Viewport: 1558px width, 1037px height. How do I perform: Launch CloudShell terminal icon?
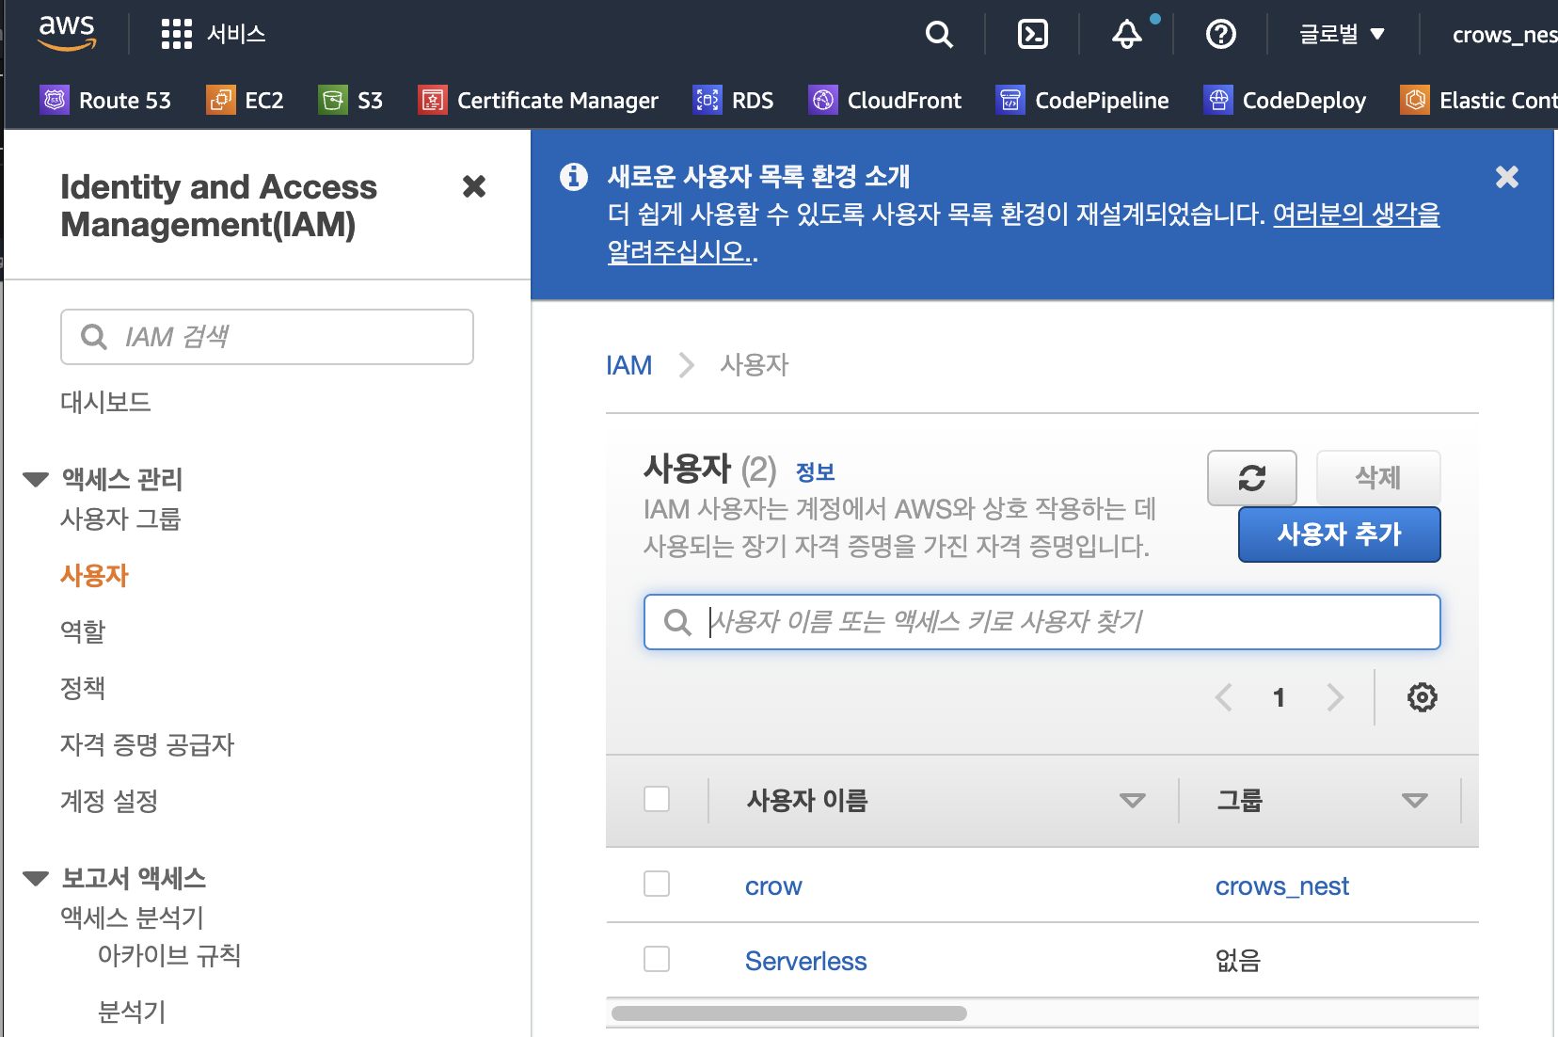tap(1033, 35)
